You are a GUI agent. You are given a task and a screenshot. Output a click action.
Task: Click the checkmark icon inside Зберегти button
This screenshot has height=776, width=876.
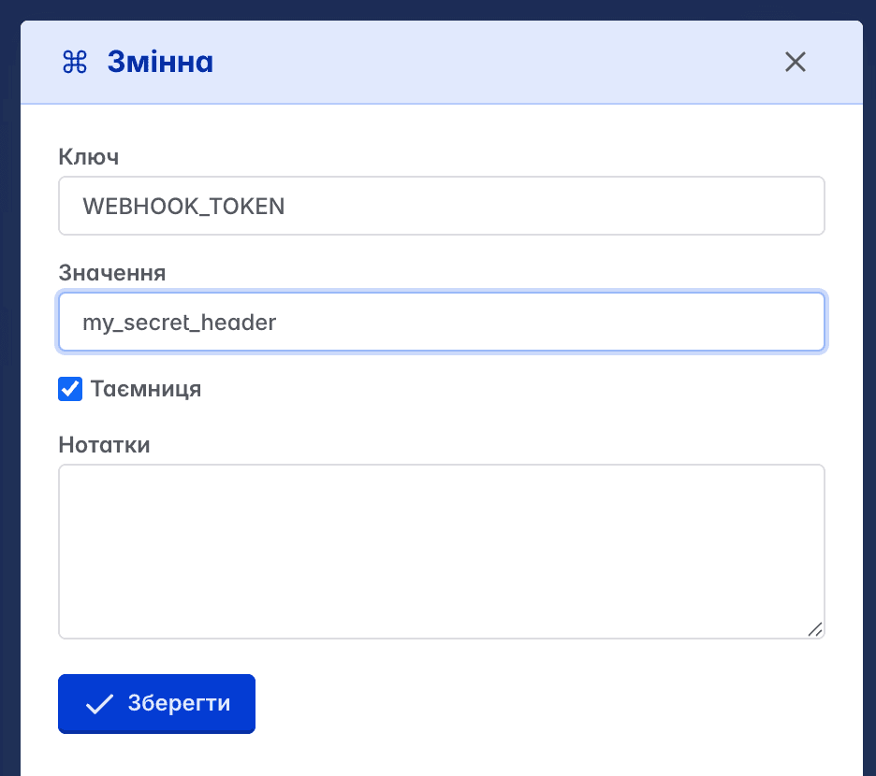(99, 704)
